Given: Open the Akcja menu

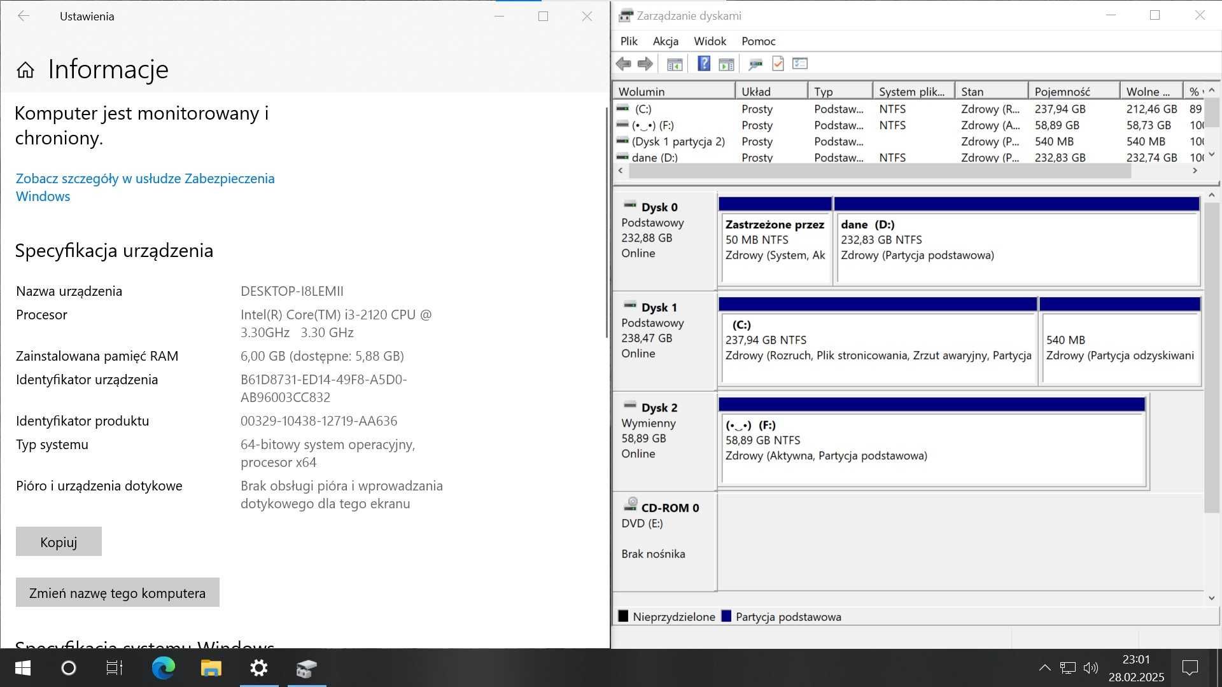Looking at the screenshot, I should pyautogui.click(x=666, y=41).
